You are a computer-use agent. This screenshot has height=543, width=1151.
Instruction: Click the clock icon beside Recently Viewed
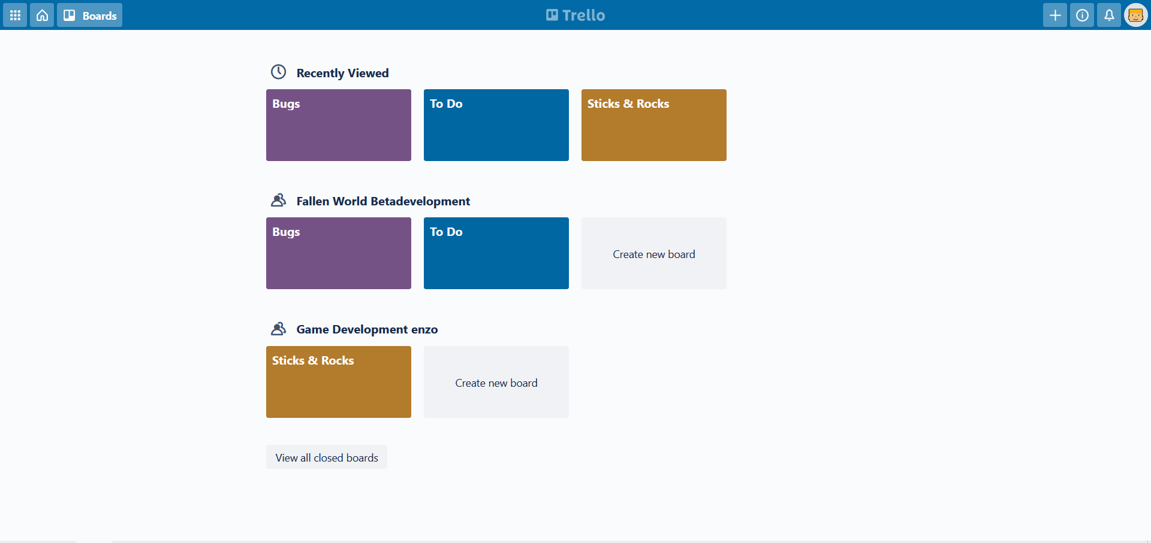point(278,71)
